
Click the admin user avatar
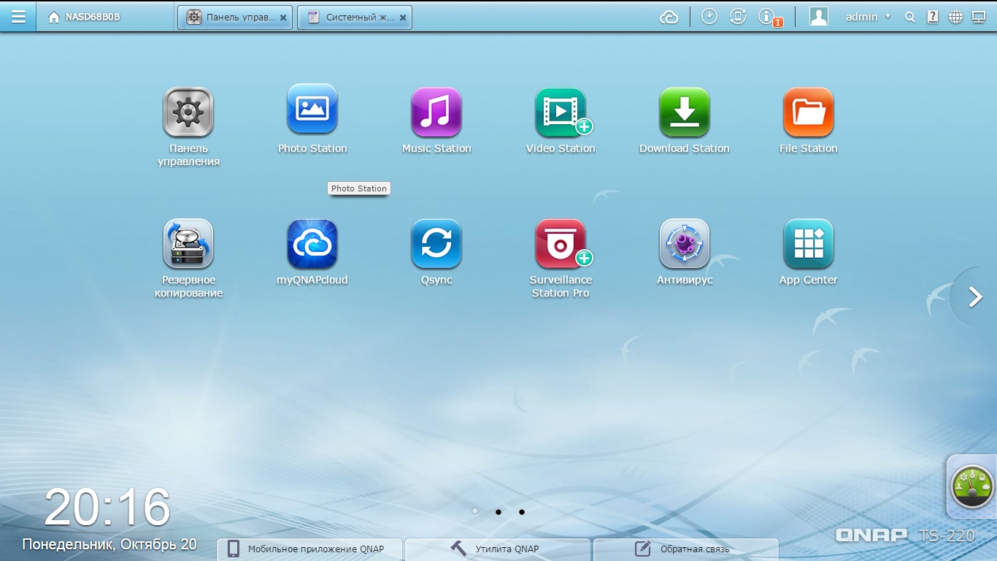(x=819, y=17)
